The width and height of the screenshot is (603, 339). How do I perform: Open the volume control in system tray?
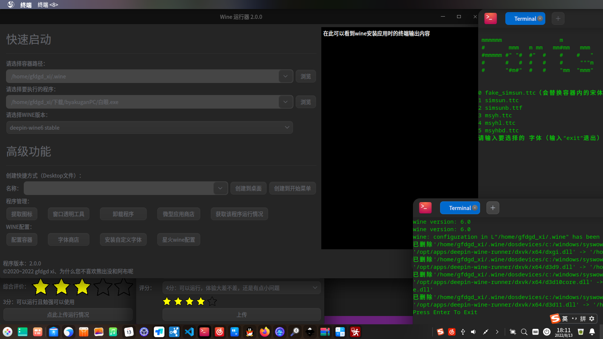click(474, 332)
